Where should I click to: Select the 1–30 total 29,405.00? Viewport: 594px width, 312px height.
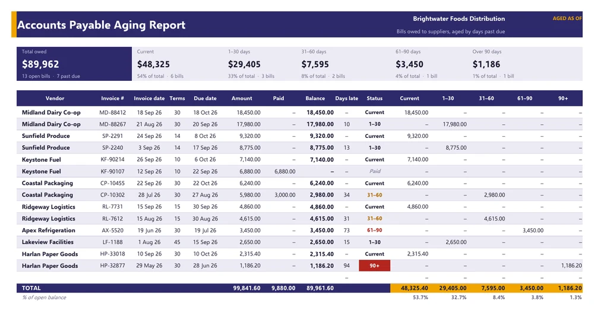click(x=453, y=288)
